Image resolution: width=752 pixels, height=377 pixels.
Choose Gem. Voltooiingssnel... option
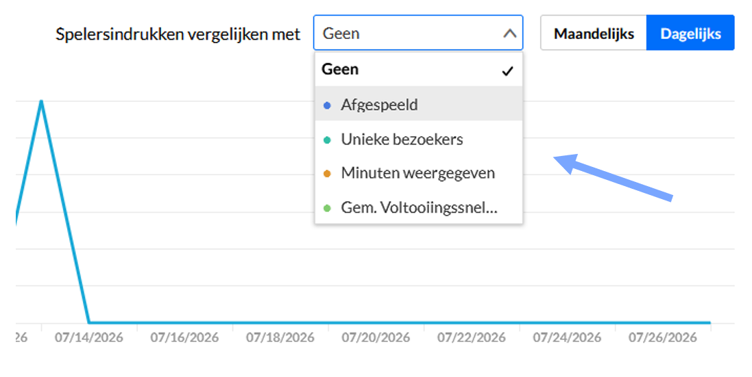(x=419, y=207)
